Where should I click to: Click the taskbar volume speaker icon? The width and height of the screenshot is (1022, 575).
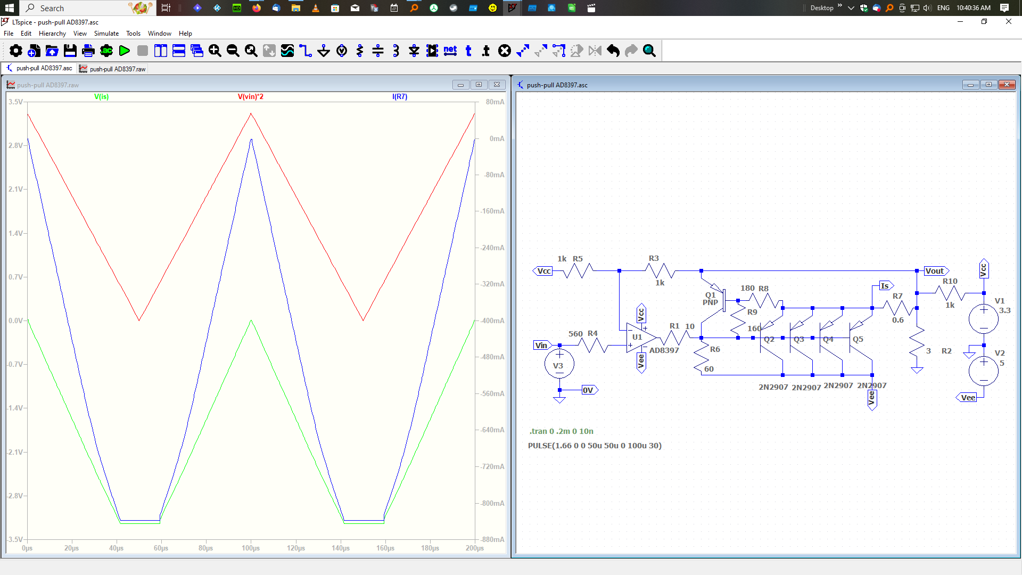coord(927,8)
